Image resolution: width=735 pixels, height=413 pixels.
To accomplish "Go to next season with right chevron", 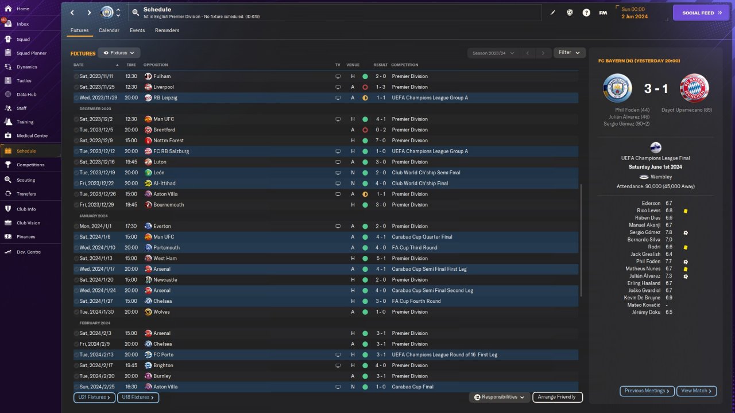I will 543,53.
